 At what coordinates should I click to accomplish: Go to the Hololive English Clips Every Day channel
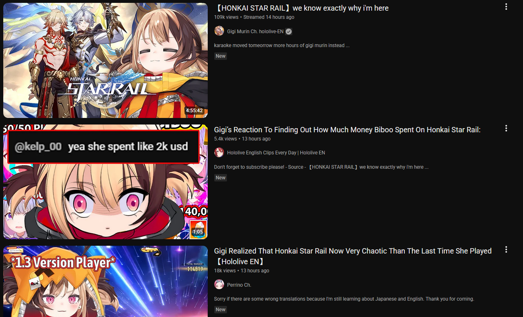276,153
